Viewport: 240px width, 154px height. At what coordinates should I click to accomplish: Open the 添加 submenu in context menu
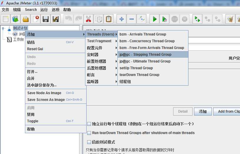55,34
